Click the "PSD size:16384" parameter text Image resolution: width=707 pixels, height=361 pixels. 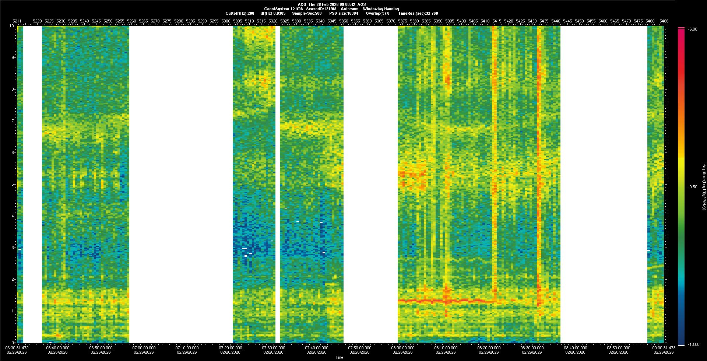click(x=344, y=13)
